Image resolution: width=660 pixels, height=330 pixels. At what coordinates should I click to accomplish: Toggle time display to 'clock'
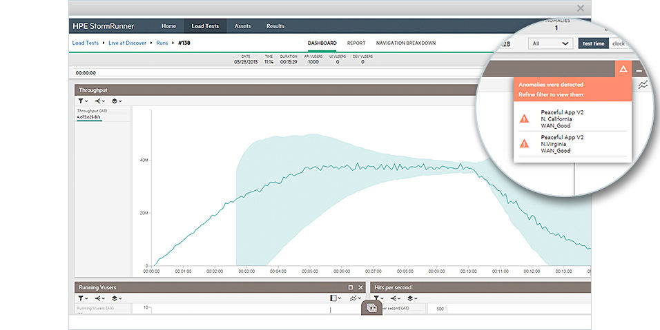(x=619, y=43)
